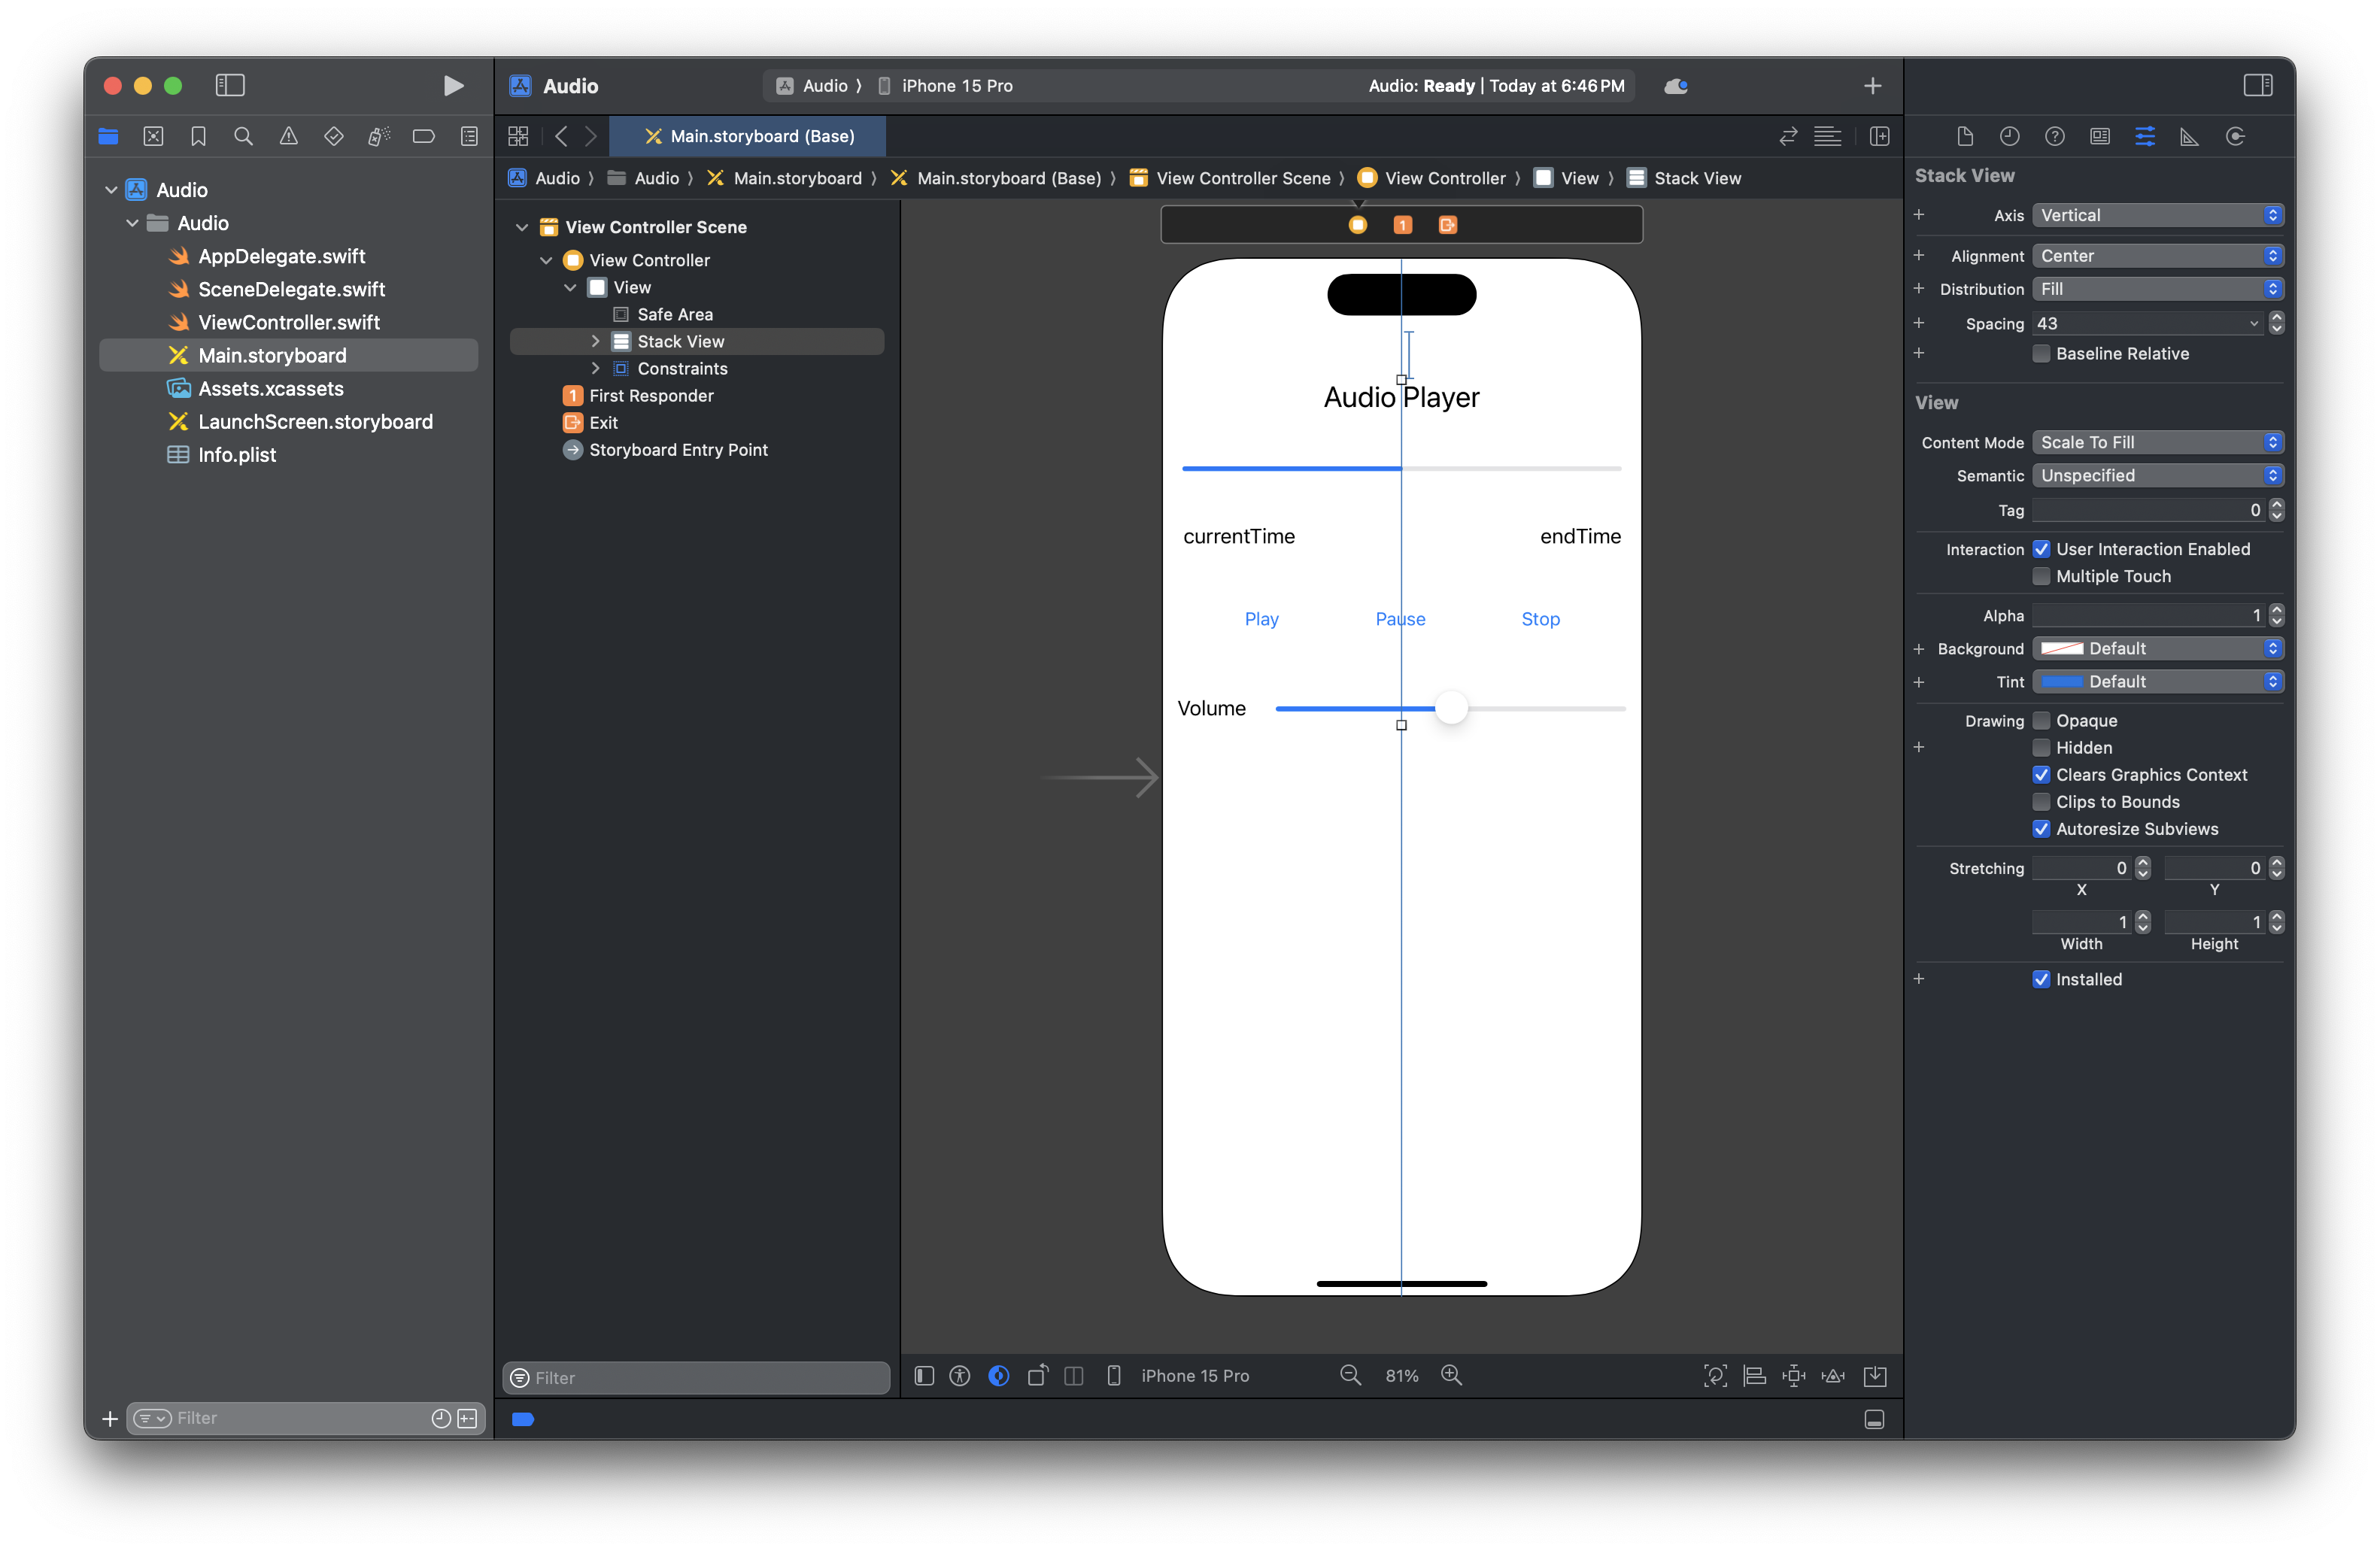Click the Stop button on canvas

1540,619
